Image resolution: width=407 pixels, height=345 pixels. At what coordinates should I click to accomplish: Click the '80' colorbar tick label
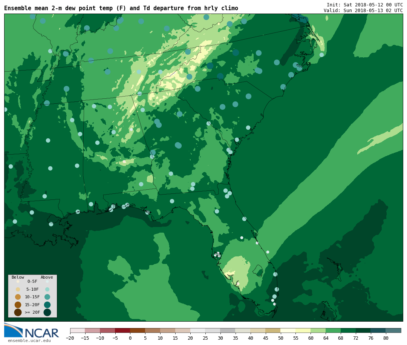click(x=386, y=338)
